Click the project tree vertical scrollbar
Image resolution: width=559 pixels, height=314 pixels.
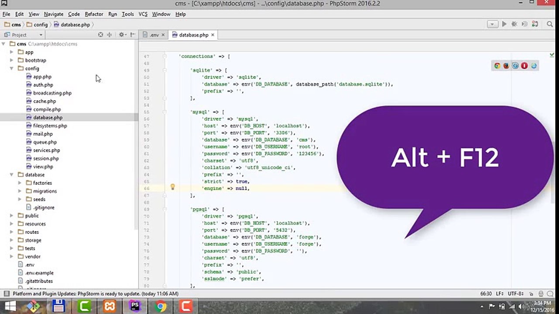pos(136,135)
